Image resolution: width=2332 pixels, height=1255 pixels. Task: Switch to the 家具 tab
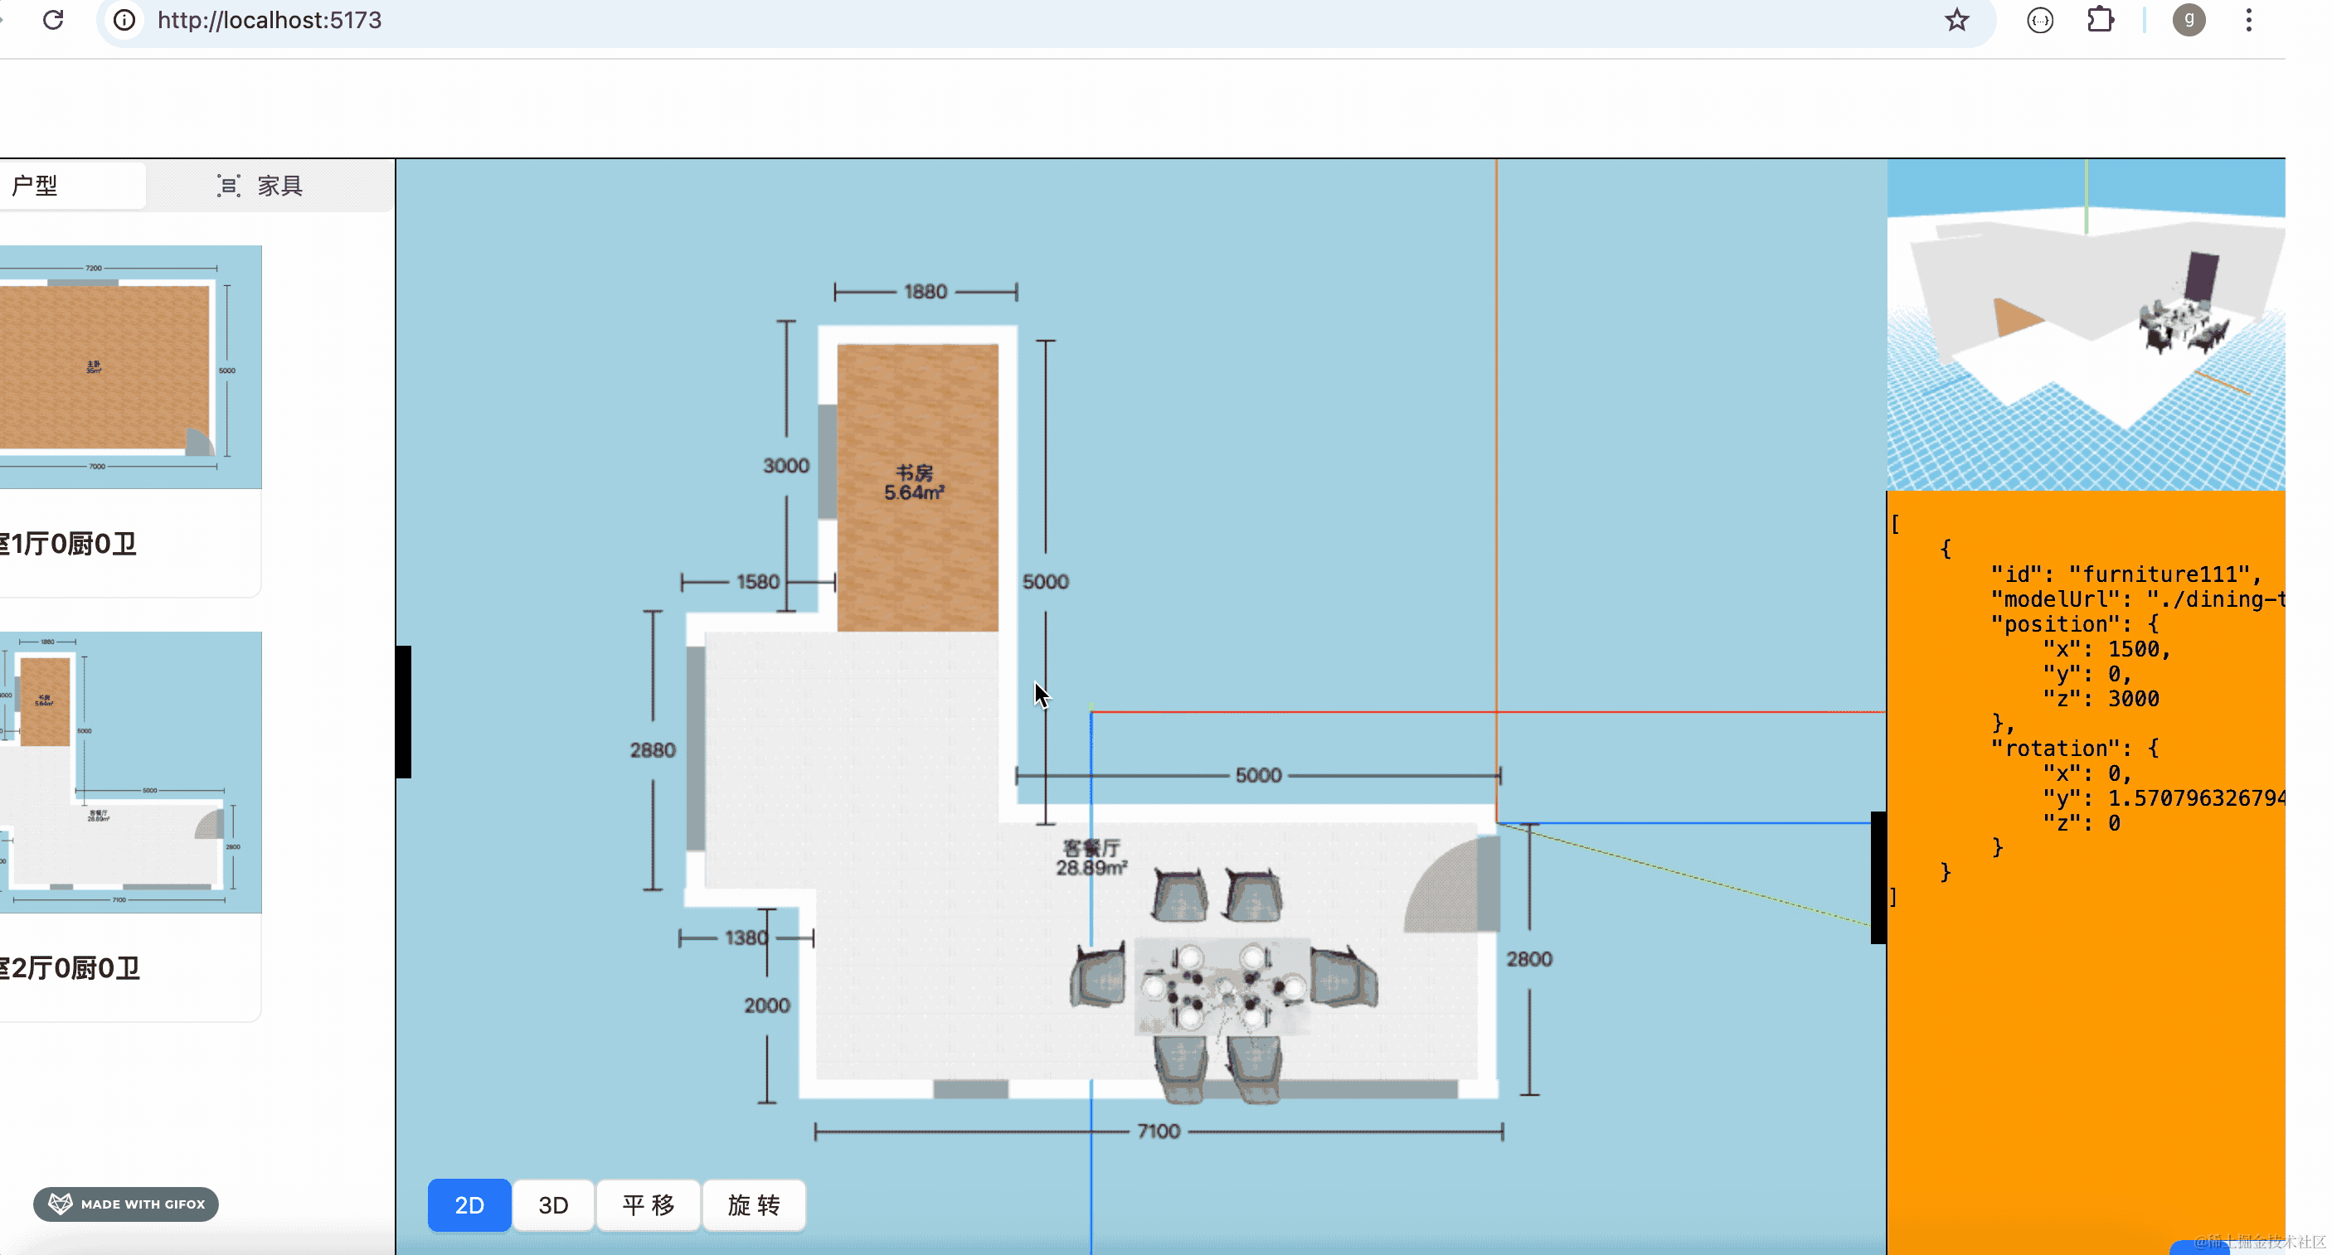tap(260, 186)
